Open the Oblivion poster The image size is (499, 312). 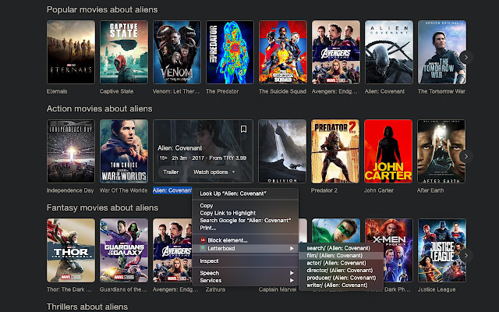coord(282,151)
